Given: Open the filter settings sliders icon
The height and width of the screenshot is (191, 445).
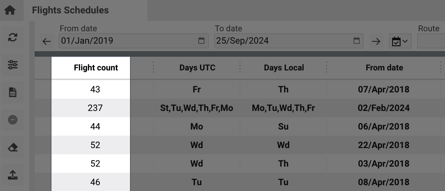Looking at the screenshot, I should click(x=13, y=65).
